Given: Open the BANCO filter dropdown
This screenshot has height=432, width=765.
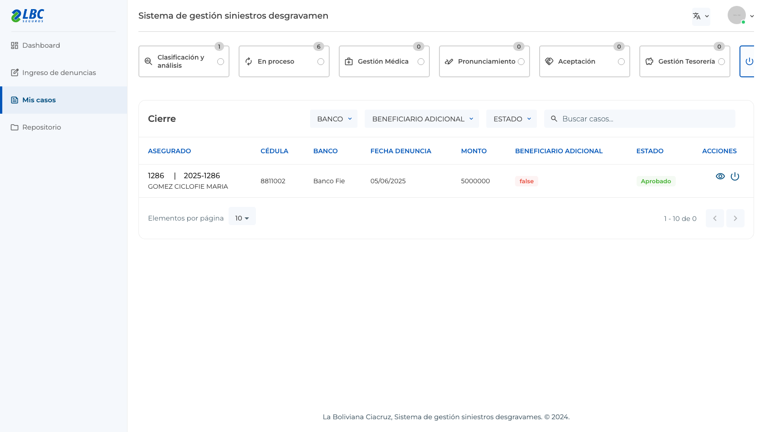Looking at the screenshot, I should coord(334,119).
